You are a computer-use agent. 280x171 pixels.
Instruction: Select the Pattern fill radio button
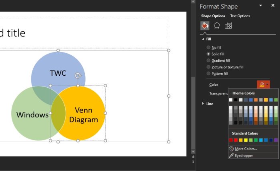(x=208, y=73)
